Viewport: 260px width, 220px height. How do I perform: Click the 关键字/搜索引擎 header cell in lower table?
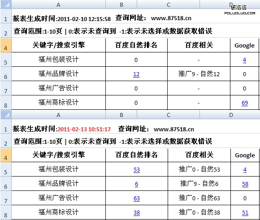[59, 155]
